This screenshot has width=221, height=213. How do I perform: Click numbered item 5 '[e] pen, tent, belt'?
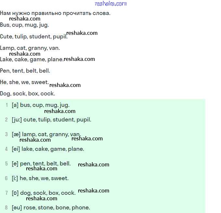tap(41, 164)
